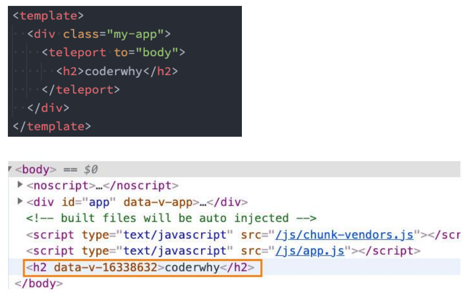The height and width of the screenshot is (300, 470).
Task: Select the script tag for app.js
Action: (x=223, y=251)
